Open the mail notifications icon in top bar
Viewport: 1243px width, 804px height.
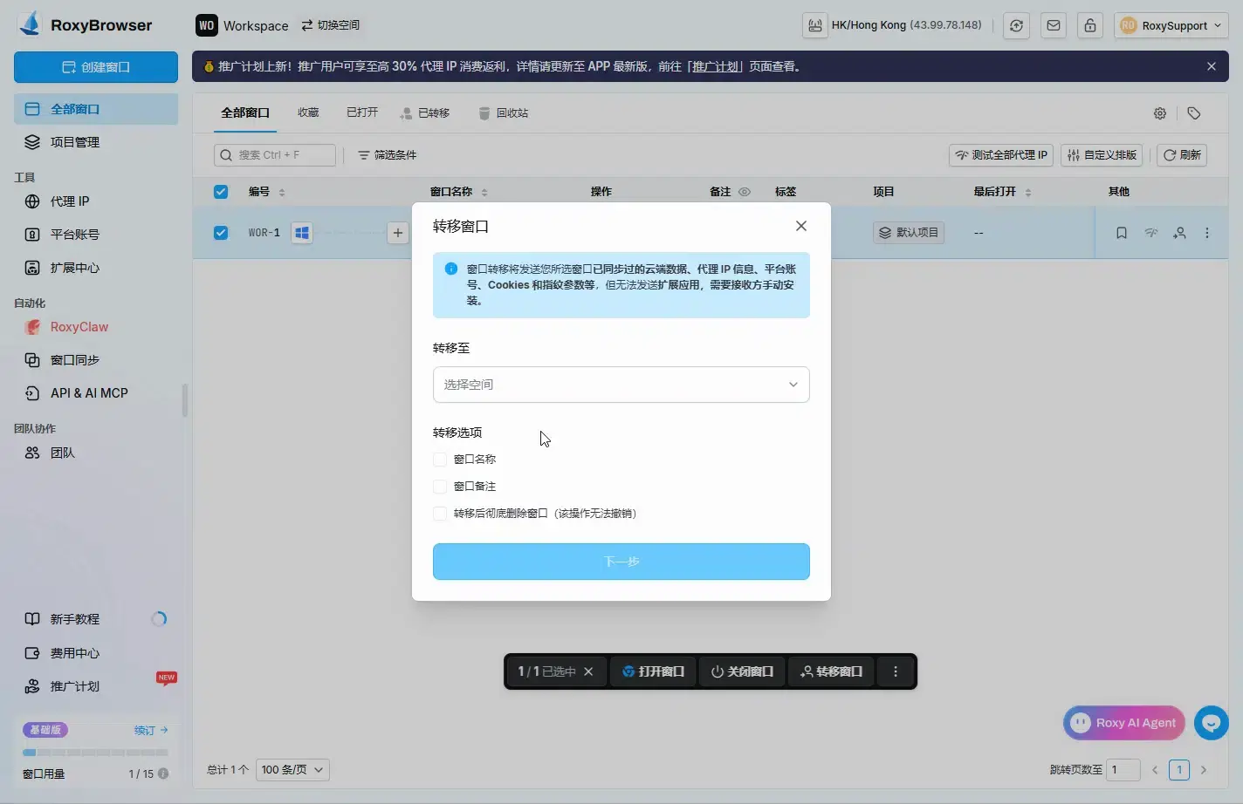(1053, 25)
